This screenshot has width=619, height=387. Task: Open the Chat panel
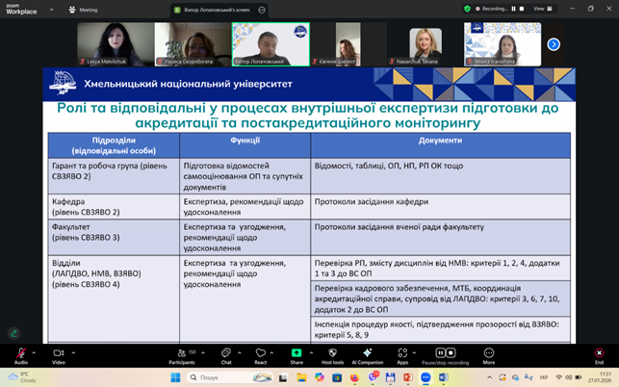coord(226,353)
